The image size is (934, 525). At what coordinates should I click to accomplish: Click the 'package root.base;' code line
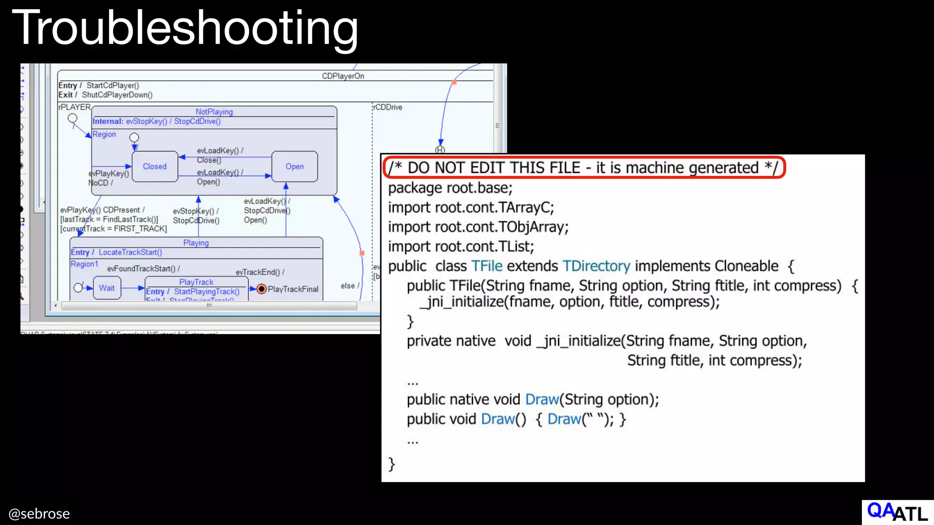[x=451, y=188]
